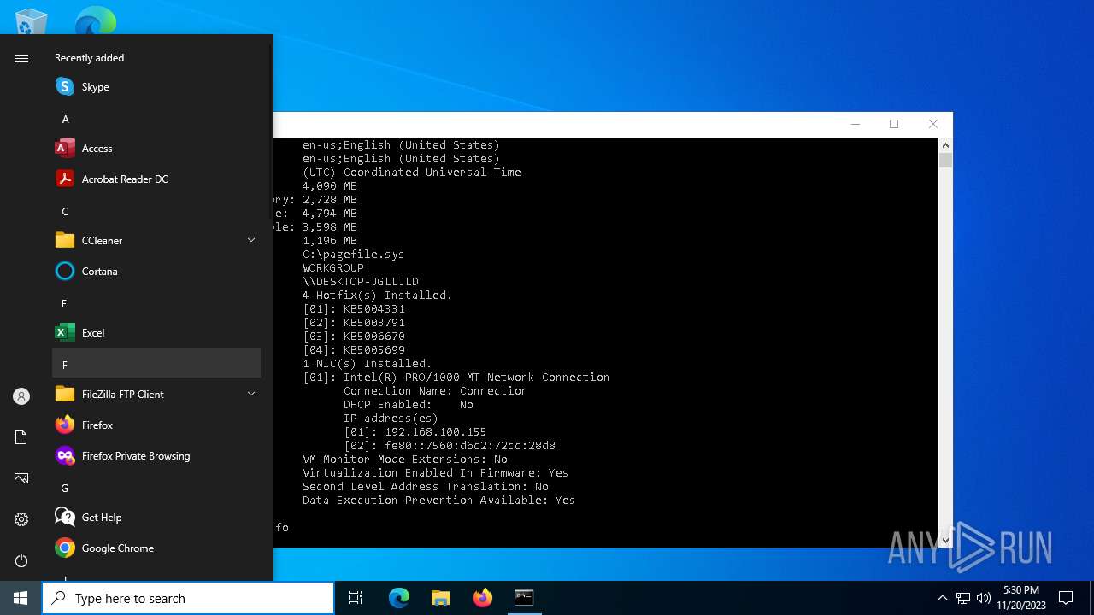Click the Recently added heading
This screenshot has height=615, width=1094.
89,58
